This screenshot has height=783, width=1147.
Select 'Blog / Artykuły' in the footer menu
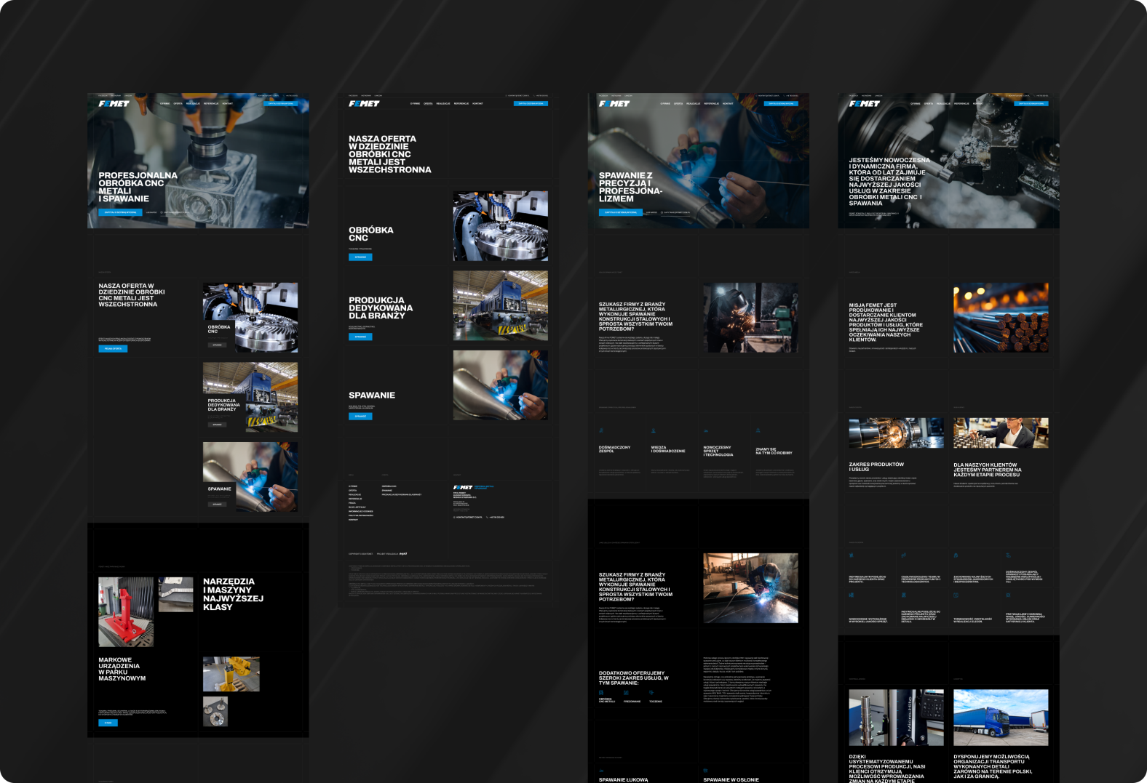tap(357, 507)
